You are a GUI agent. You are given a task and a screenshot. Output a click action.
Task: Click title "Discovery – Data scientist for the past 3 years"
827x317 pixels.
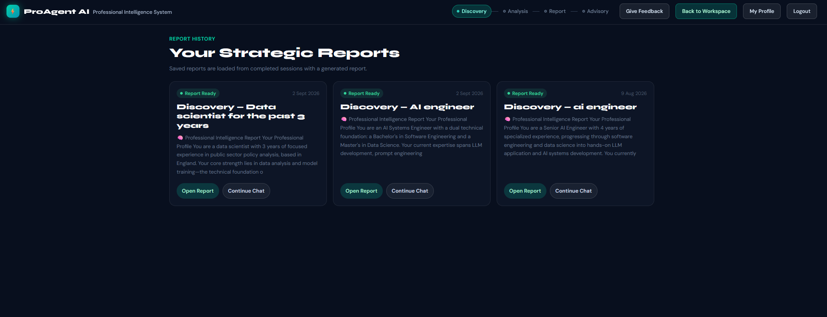click(x=241, y=116)
